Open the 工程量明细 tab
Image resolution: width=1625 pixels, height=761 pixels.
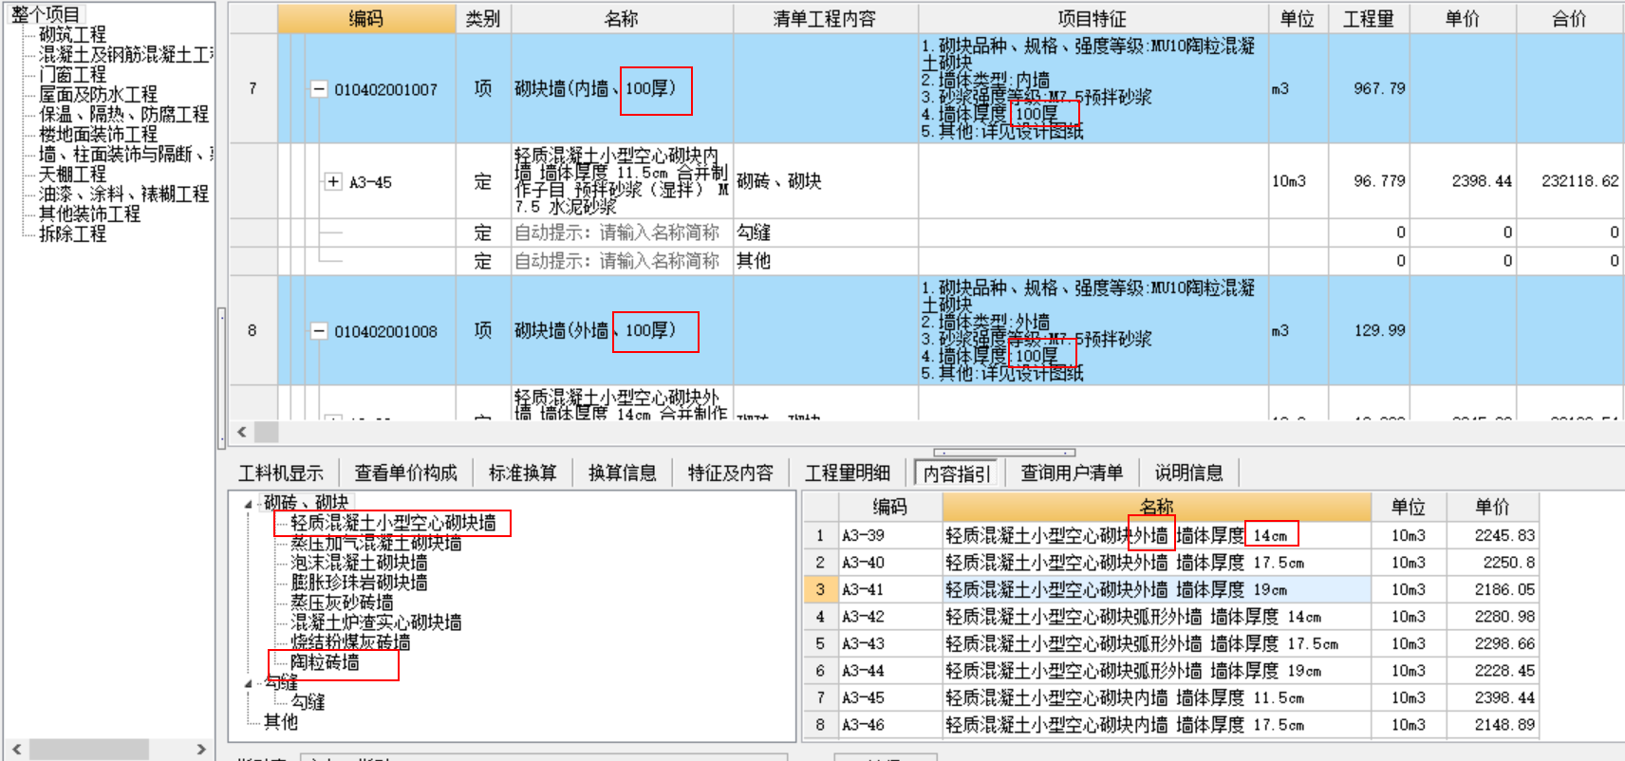coord(848,473)
